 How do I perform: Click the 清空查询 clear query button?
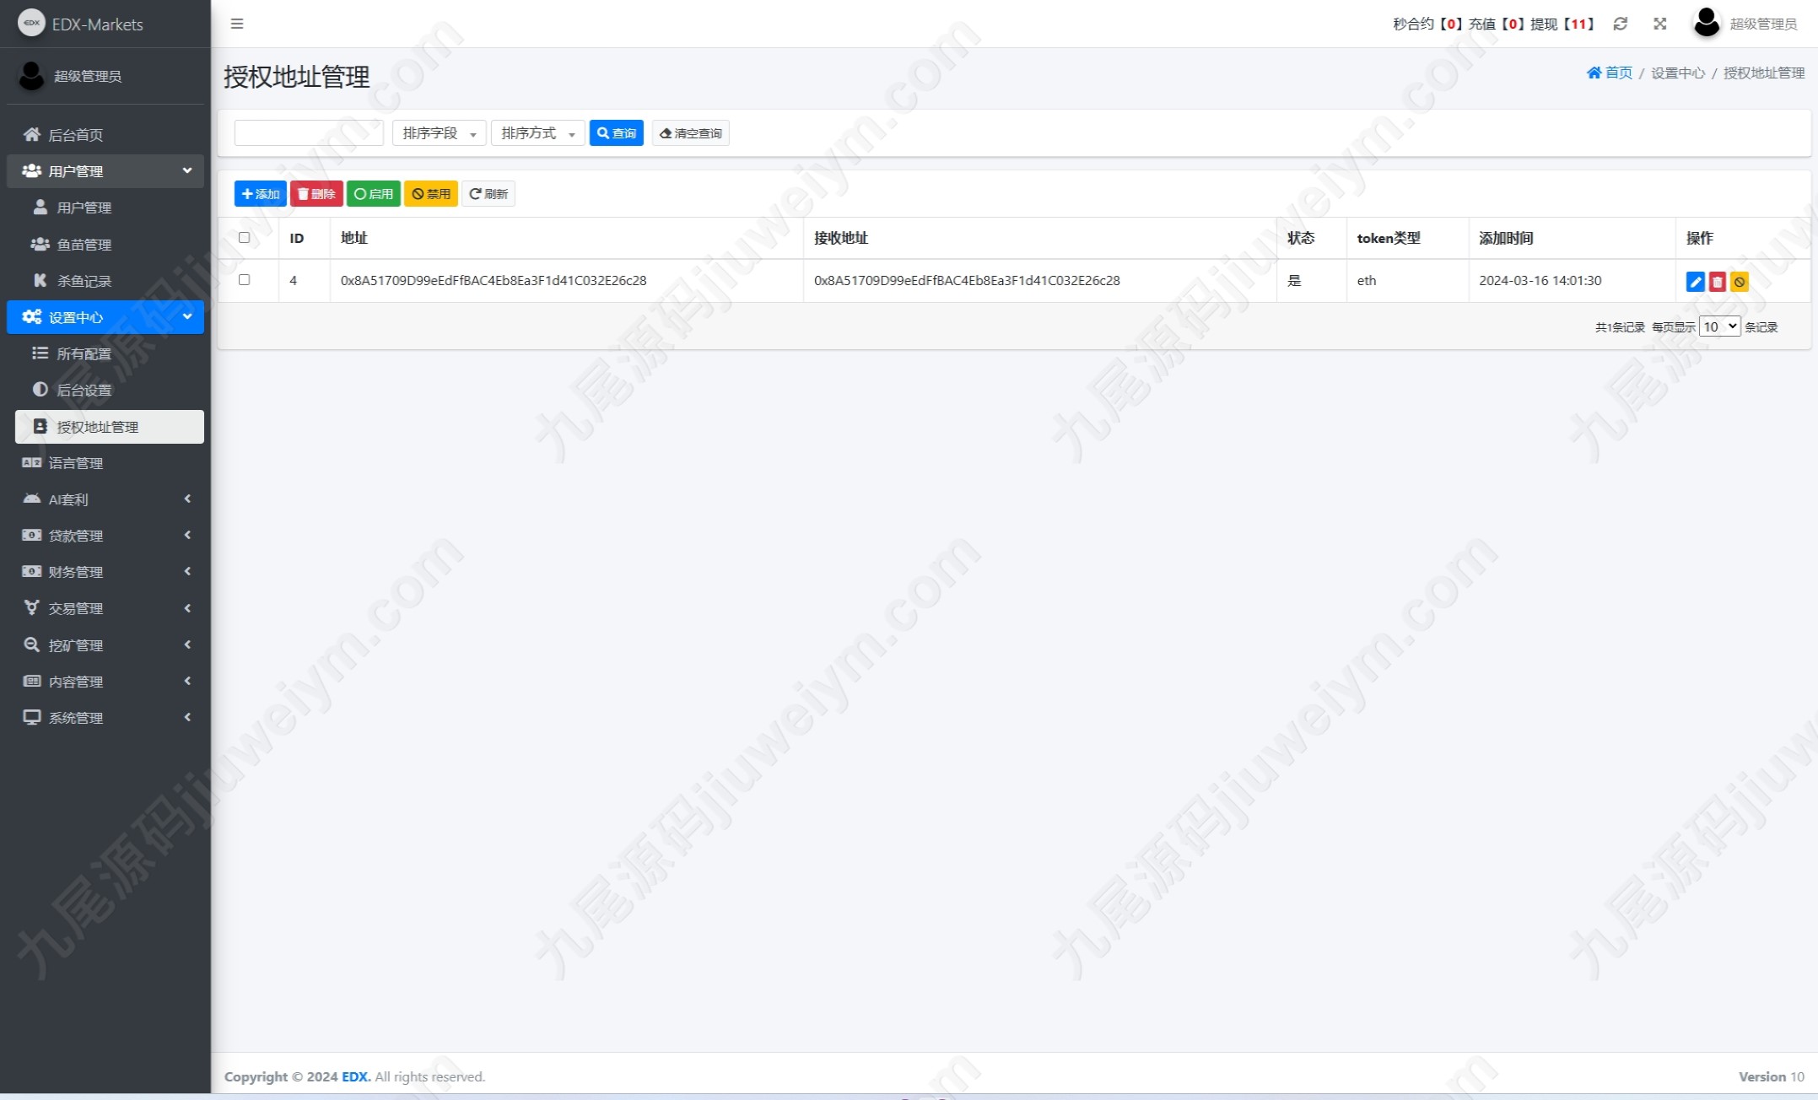click(x=690, y=133)
